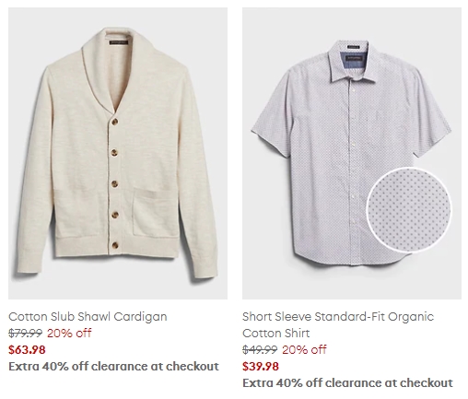Screen dimensions: 468x399
Task: Click the crossed-out $79.99 original cardigan price
Action: point(25,333)
